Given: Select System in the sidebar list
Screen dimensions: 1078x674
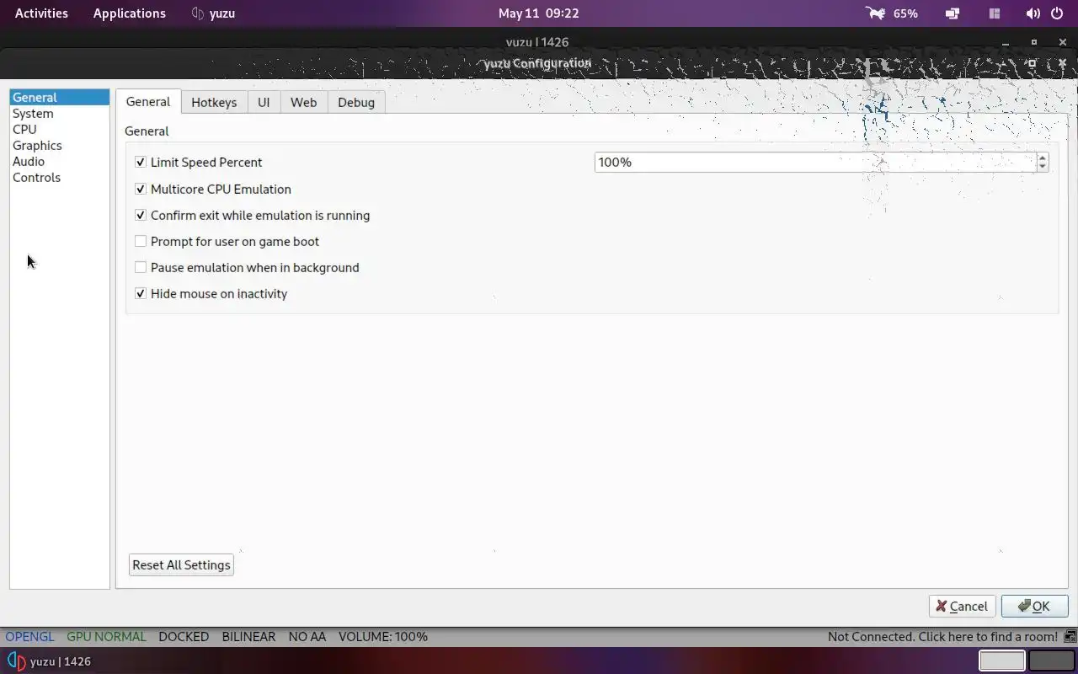Looking at the screenshot, I should 60,113.
